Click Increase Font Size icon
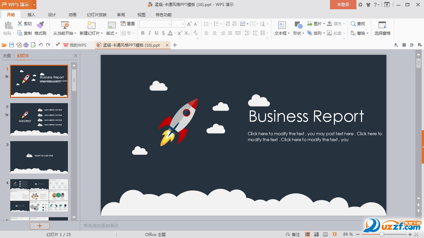This screenshot has width=424, height=238. (x=189, y=24)
